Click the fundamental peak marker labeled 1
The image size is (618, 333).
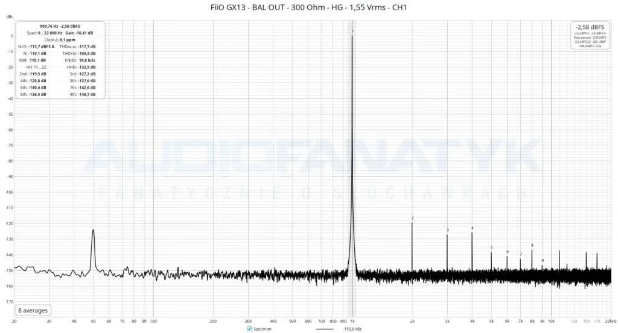352,31
